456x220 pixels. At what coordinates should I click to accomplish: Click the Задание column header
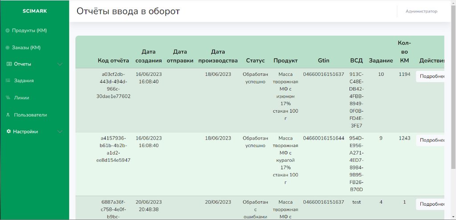point(381,61)
